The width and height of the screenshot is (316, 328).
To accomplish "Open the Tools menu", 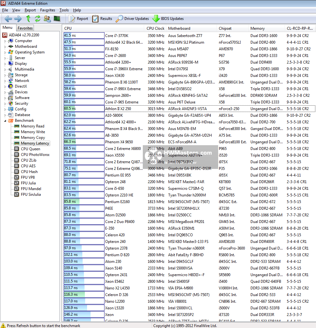I will click(x=64, y=10).
